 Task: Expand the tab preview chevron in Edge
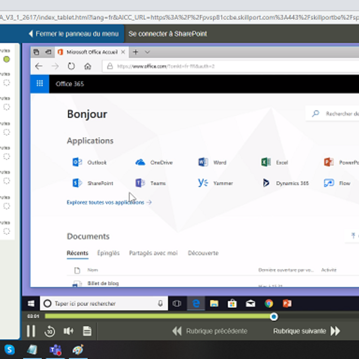[x=148, y=52]
